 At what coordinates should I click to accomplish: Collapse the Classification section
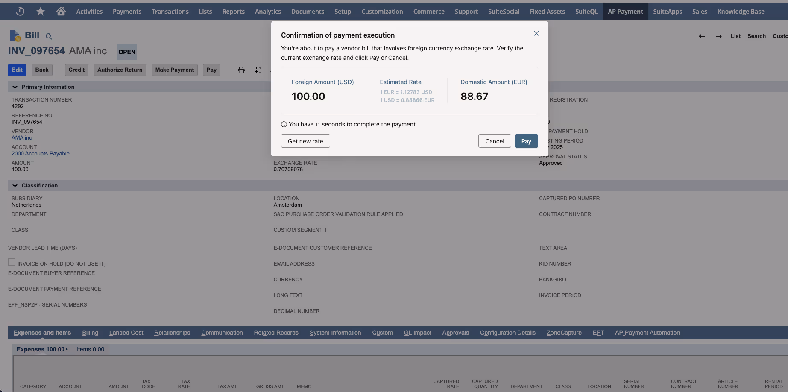pos(15,185)
